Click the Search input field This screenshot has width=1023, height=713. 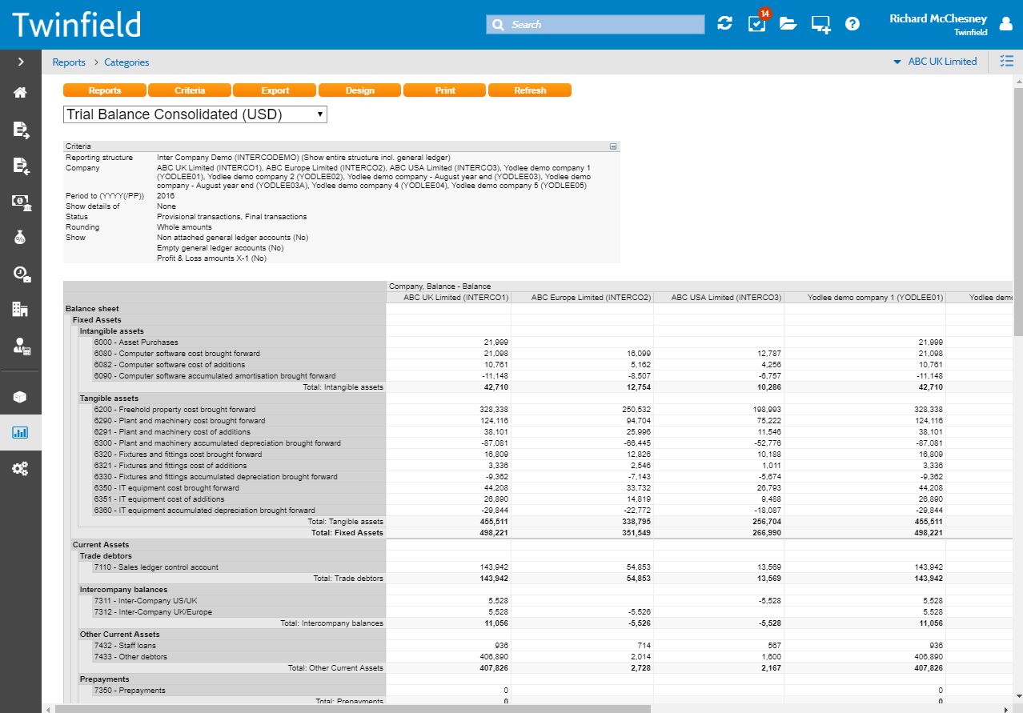595,25
